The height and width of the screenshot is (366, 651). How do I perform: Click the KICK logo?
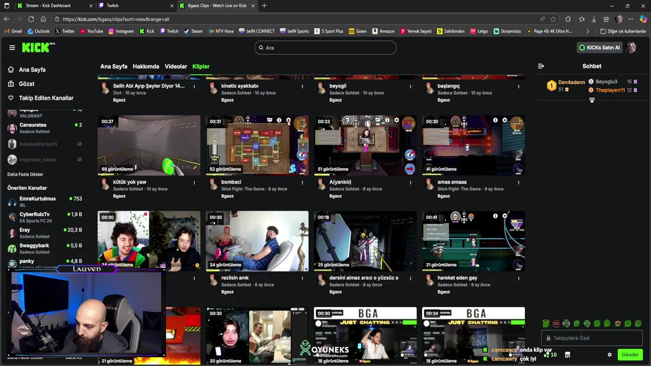tap(37, 47)
